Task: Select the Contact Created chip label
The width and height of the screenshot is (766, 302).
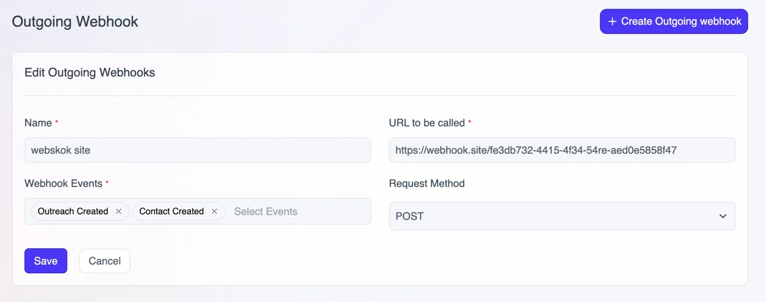Action: coord(171,211)
